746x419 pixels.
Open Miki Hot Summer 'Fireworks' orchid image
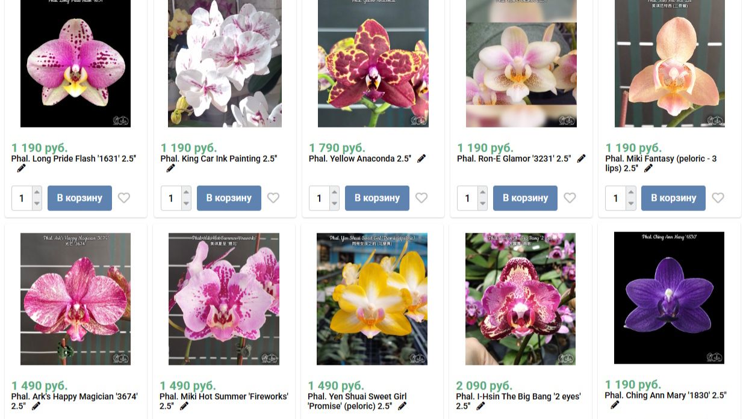(x=224, y=299)
